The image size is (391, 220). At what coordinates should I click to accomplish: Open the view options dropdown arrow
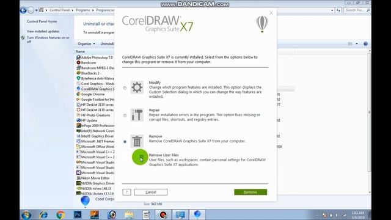click(357, 43)
